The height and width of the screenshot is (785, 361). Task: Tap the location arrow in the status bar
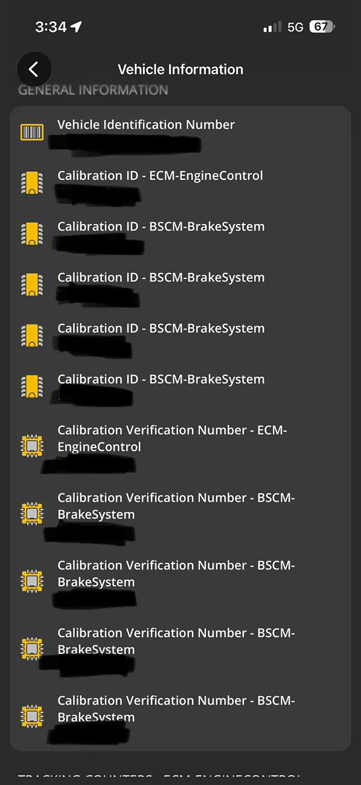pos(75,27)
